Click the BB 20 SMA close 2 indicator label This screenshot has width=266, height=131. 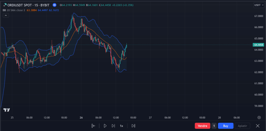point(14,10)
